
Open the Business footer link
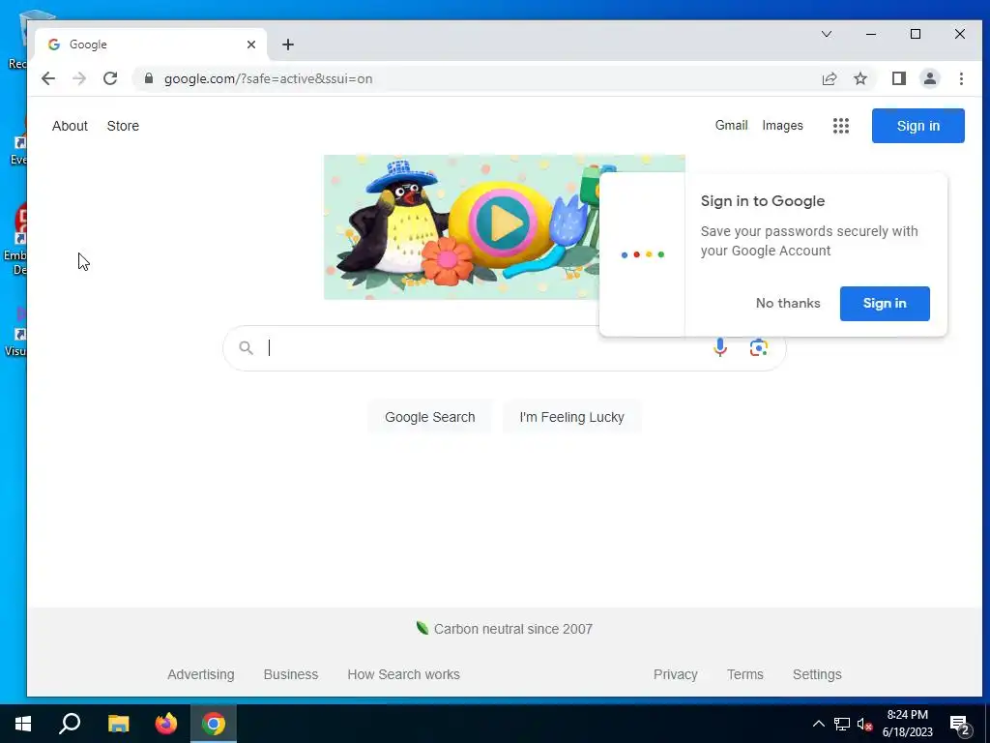coord(291,674)
